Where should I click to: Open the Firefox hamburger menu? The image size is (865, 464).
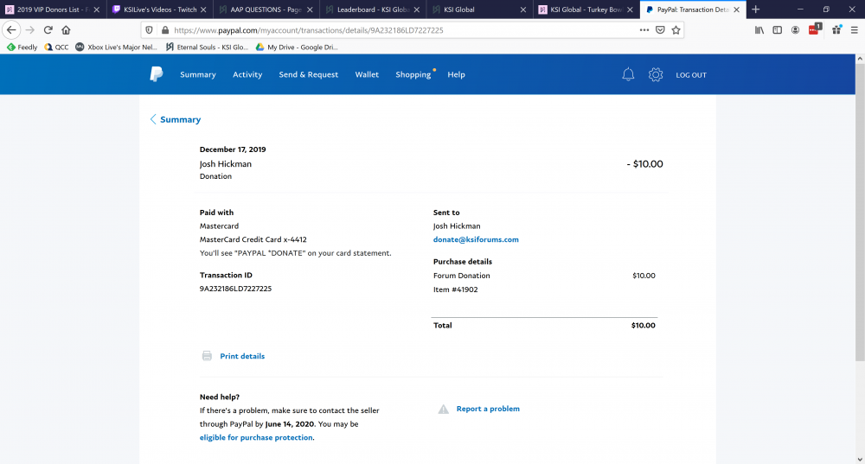[854, 29]
